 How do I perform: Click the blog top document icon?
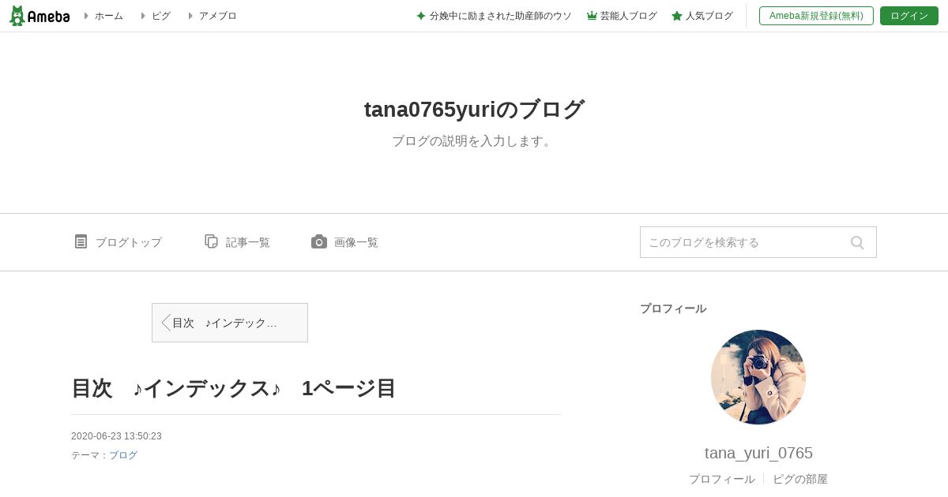coord(81,241)
